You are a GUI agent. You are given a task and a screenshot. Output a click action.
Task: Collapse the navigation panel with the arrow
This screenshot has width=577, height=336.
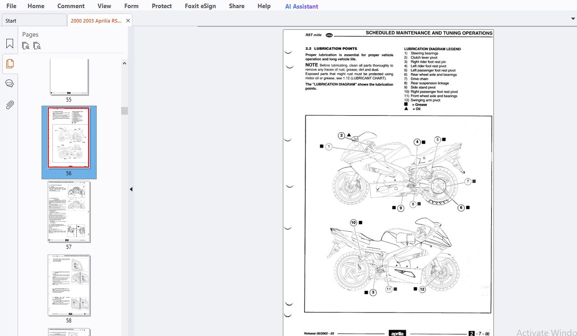[131, 189]
